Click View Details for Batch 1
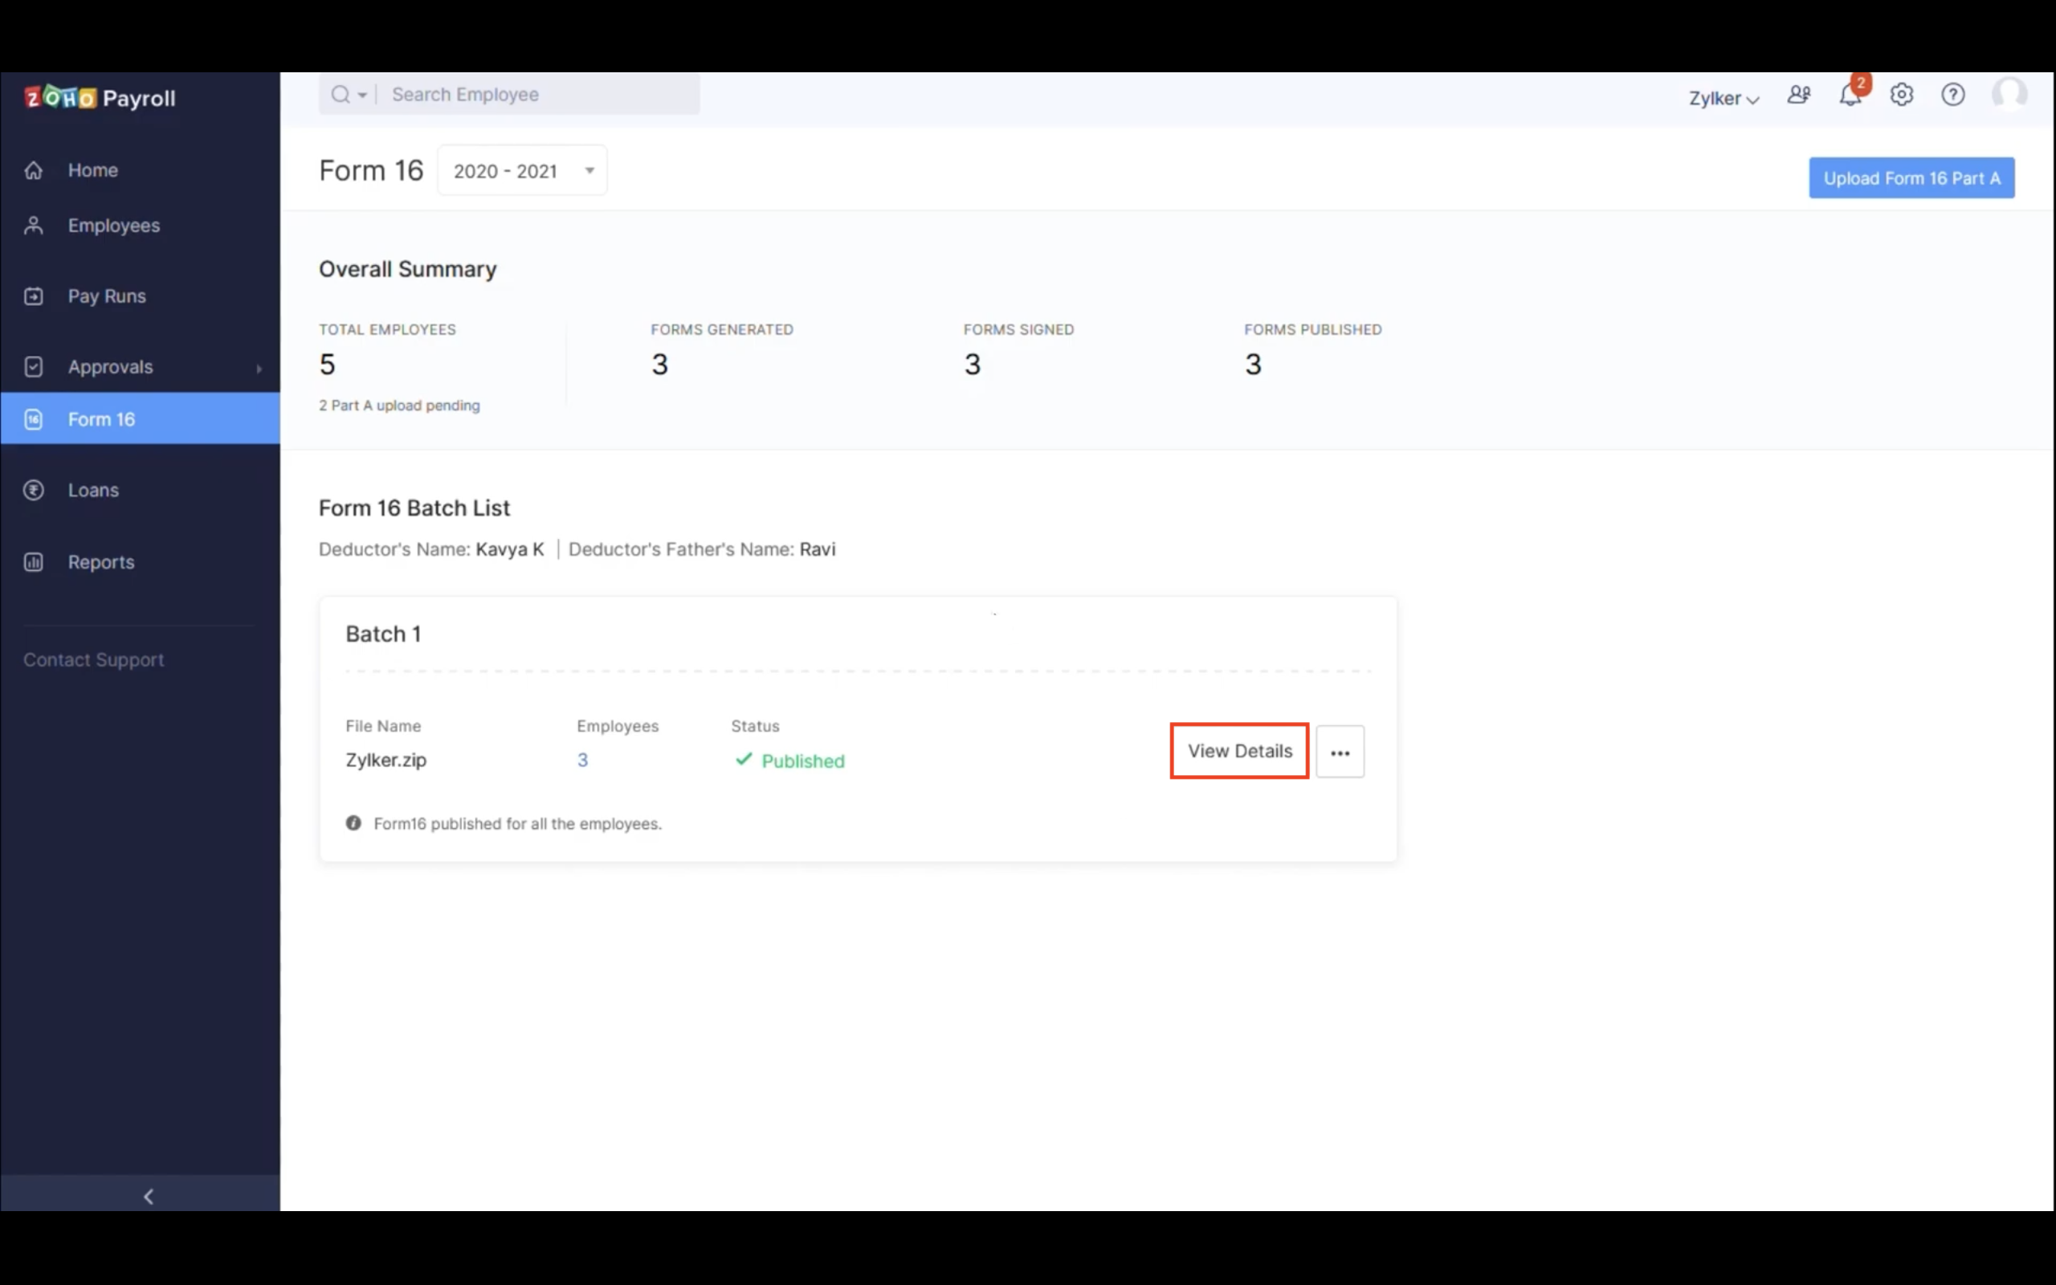The width and height of the screenshot is (2056, 1285). tap(1240, 751)
